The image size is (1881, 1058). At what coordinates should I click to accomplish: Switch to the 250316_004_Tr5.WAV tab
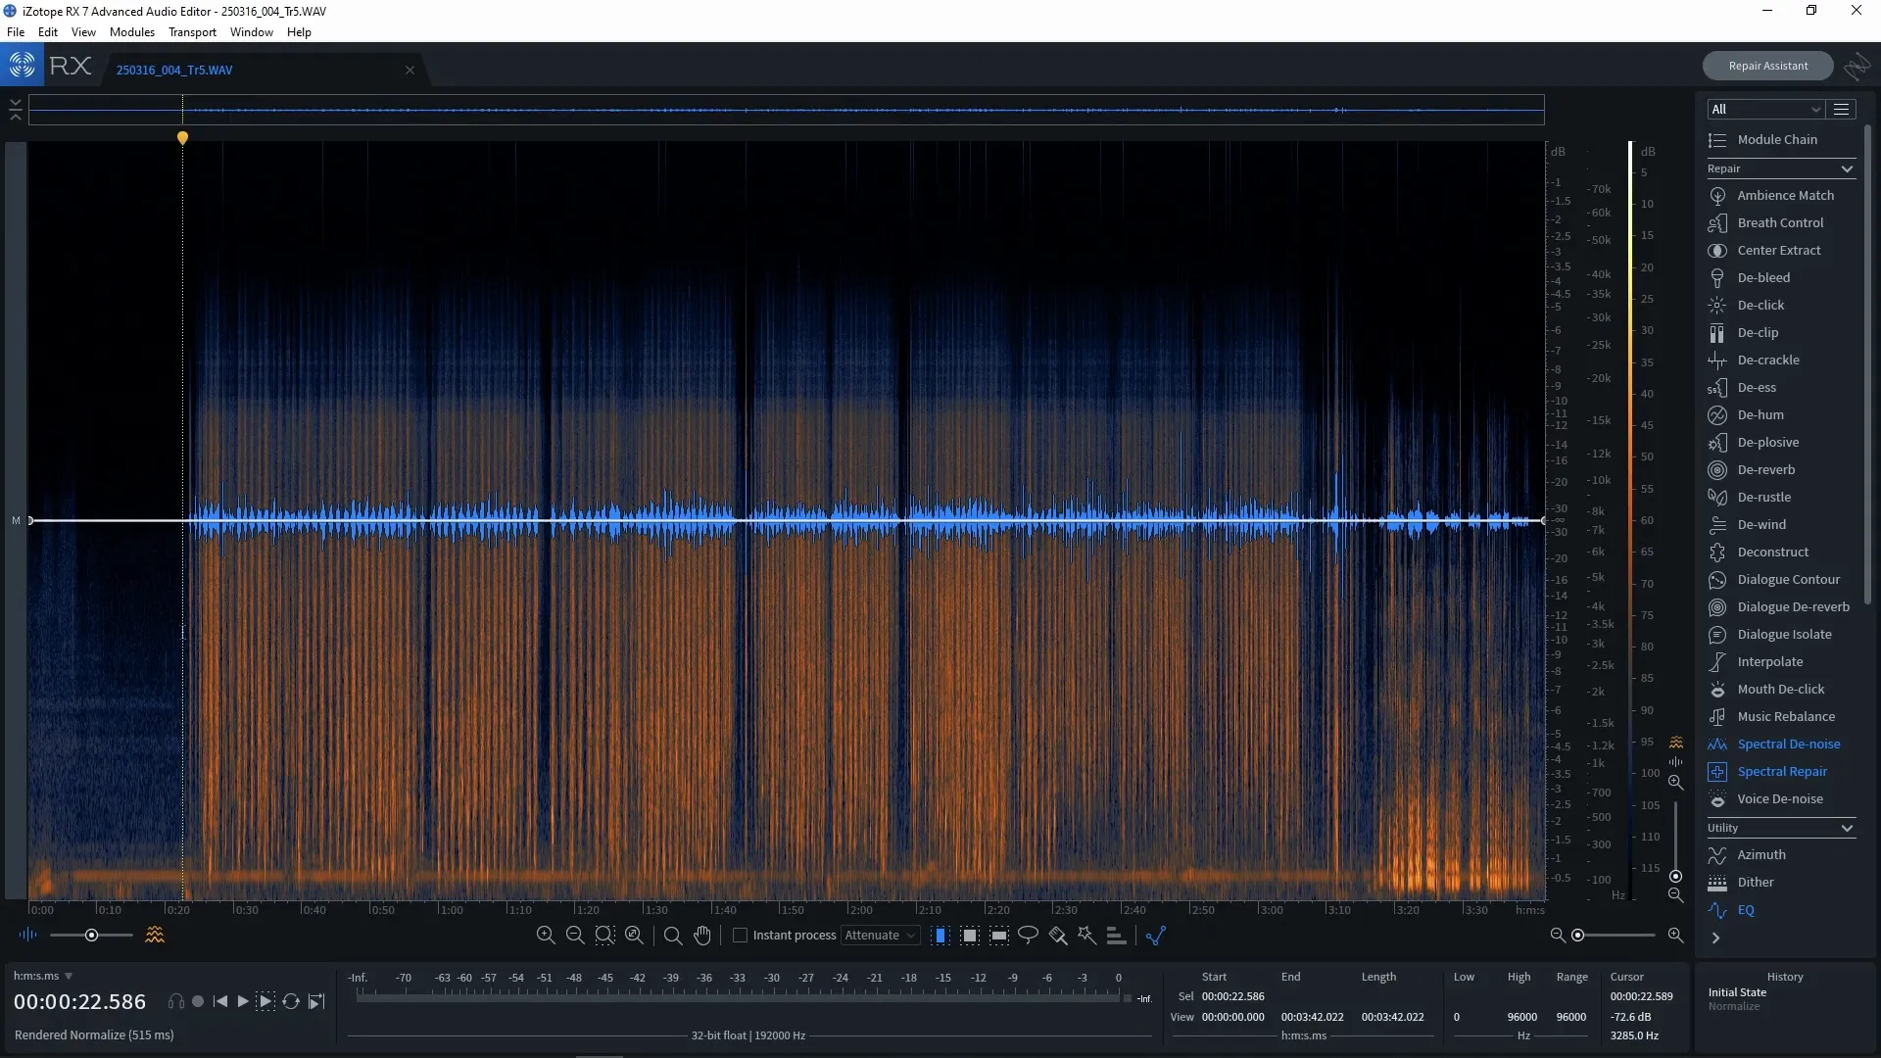174,69
